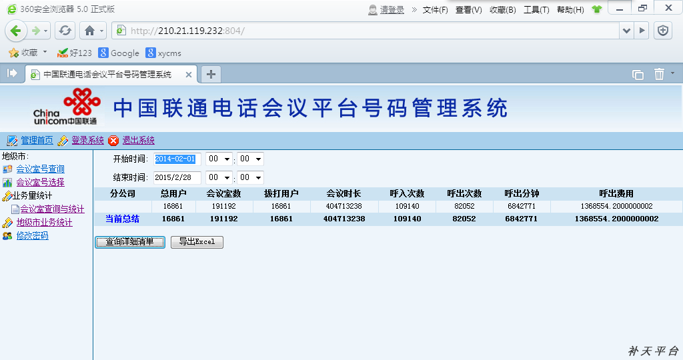The image size is (683, 360).
Task: Open the 好123 bookmark
Action: tap(75, 53)
